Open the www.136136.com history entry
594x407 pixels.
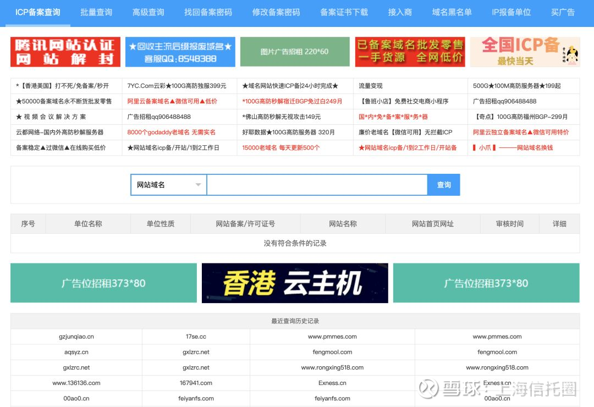pyautogui.click(x=76, y=383)
